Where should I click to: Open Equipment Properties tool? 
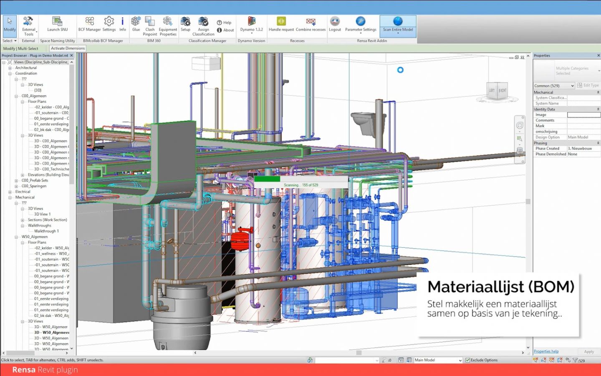168,27
